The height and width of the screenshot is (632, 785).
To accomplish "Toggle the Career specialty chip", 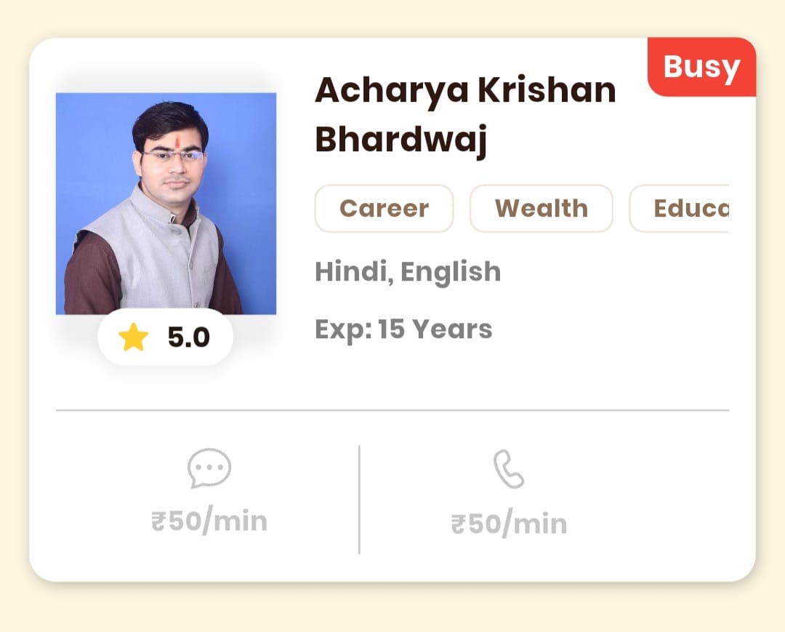I will point(384,208).
